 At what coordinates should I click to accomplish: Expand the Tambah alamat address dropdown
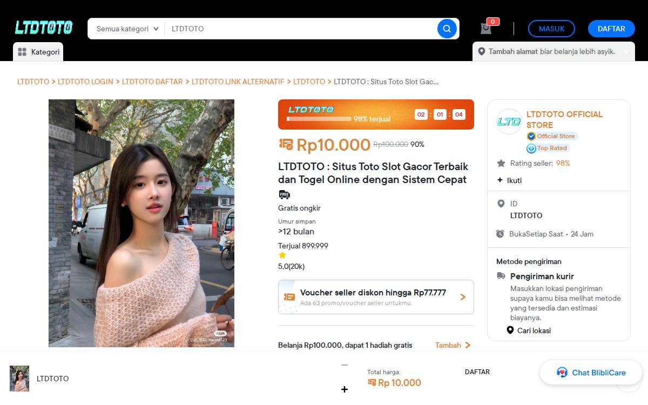pyautogui.click(x=626, y=52)
